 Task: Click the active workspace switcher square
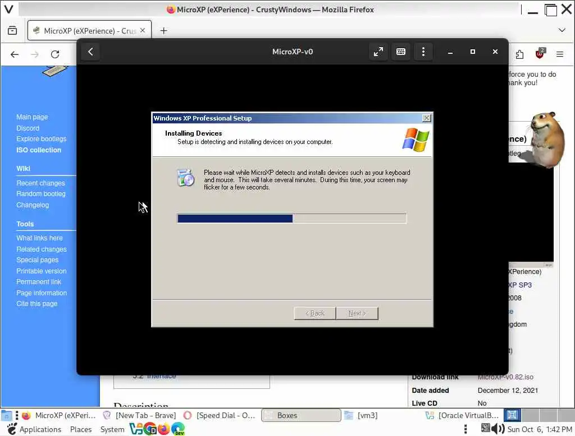(x=512, y=415)
